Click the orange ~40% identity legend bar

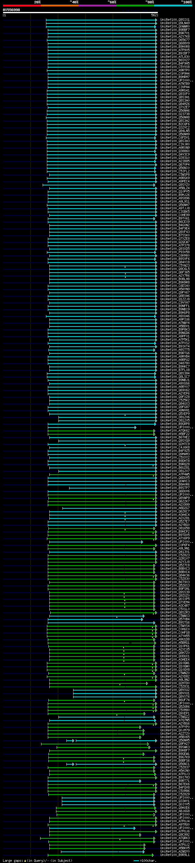click(60, 6)
